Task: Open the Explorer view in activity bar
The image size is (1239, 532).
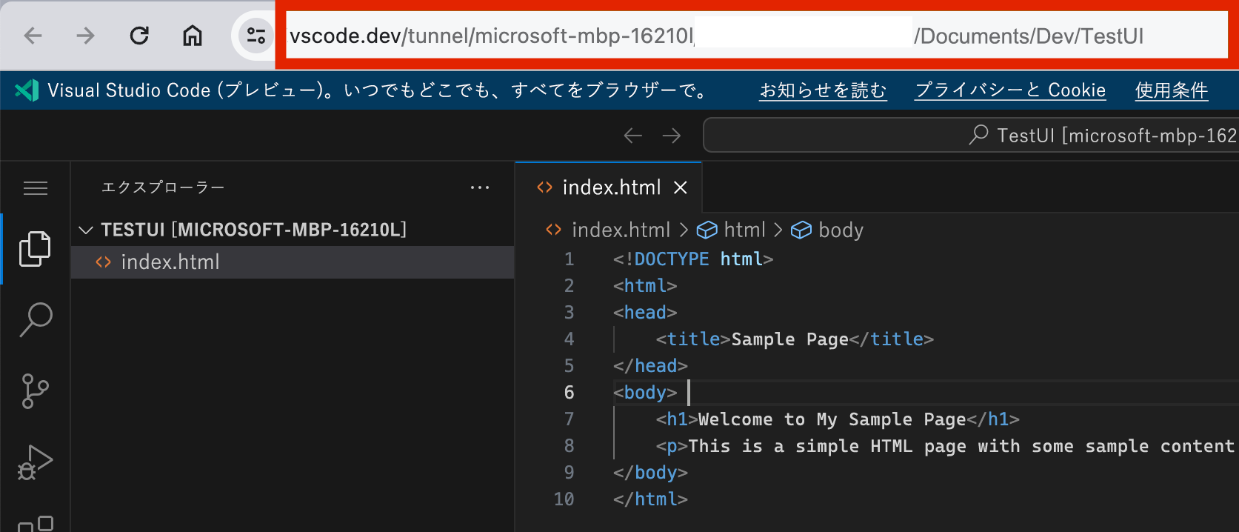Action: [35, 249]
